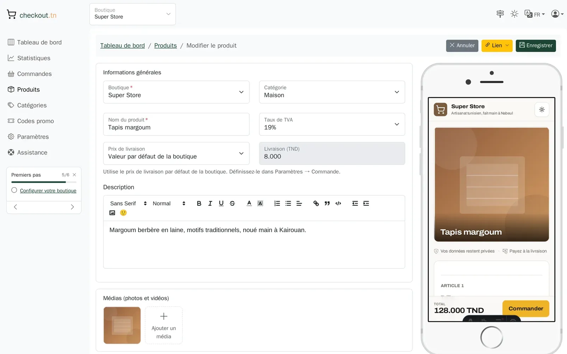Click the checkout.tn cart logo
This screenshot has height=354, width=567.
[x=32, y=15]
